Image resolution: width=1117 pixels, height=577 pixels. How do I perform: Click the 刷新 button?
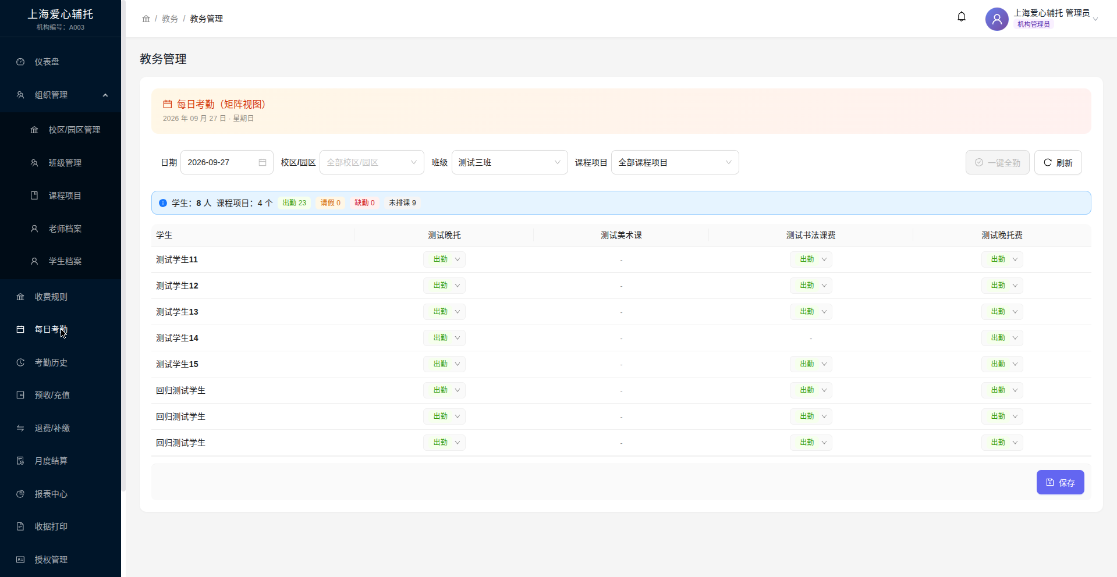(x=1058, y=162)
